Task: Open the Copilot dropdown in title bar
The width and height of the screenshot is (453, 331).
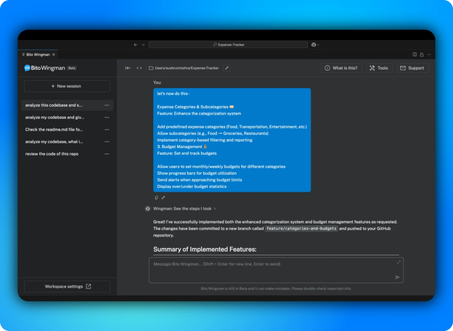Action: pos(315,45)
